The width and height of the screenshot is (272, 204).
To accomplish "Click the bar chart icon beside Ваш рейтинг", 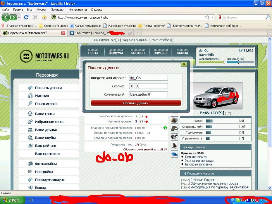I will [30, 146].
